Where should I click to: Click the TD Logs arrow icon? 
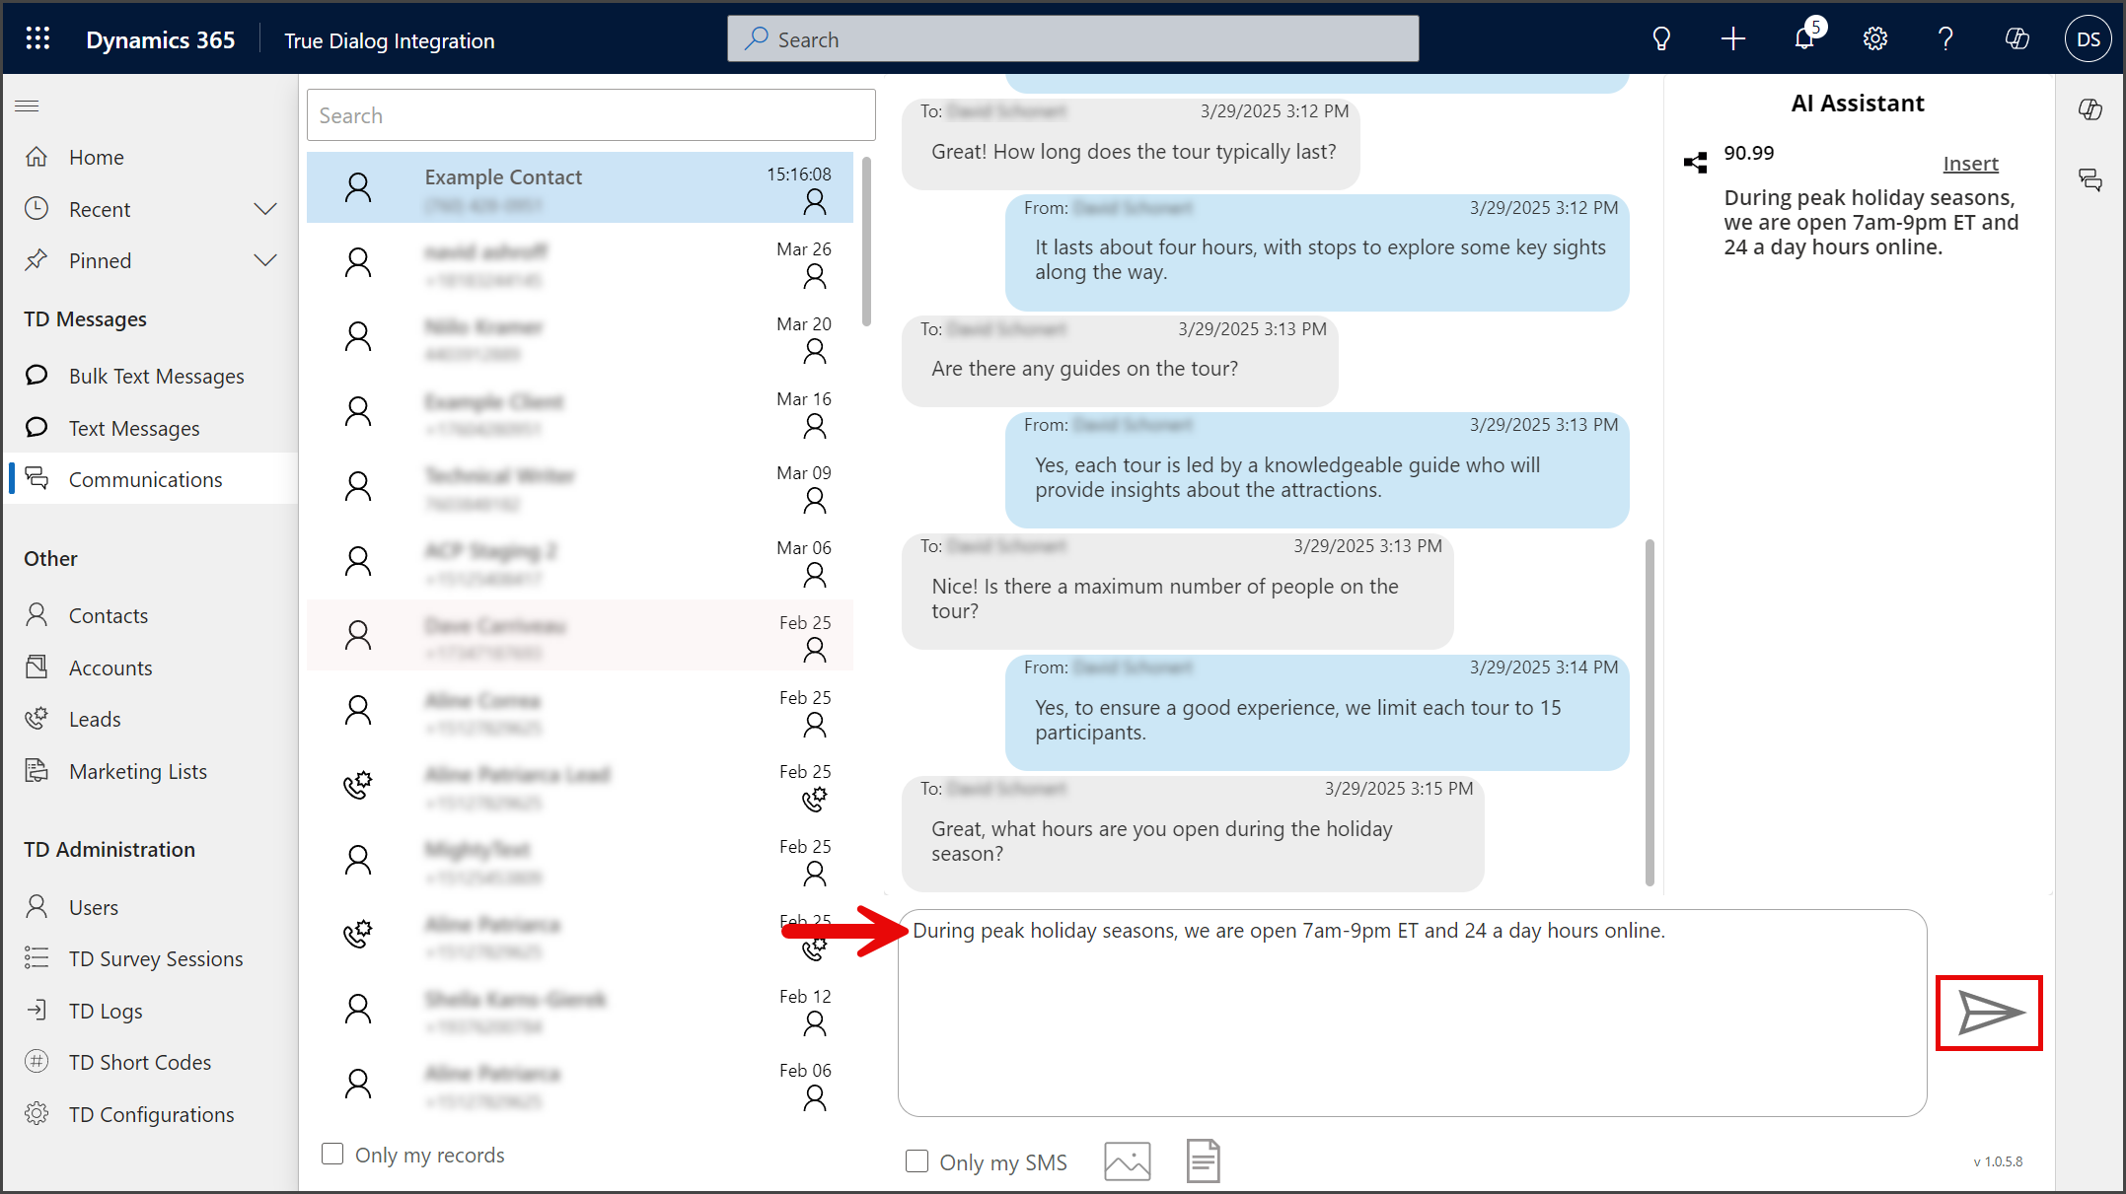(x=37, y=1010)
